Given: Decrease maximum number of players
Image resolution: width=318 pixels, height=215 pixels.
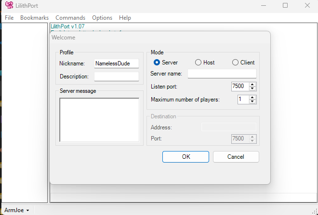Looking at the screenshot, I should click(252, 101).
